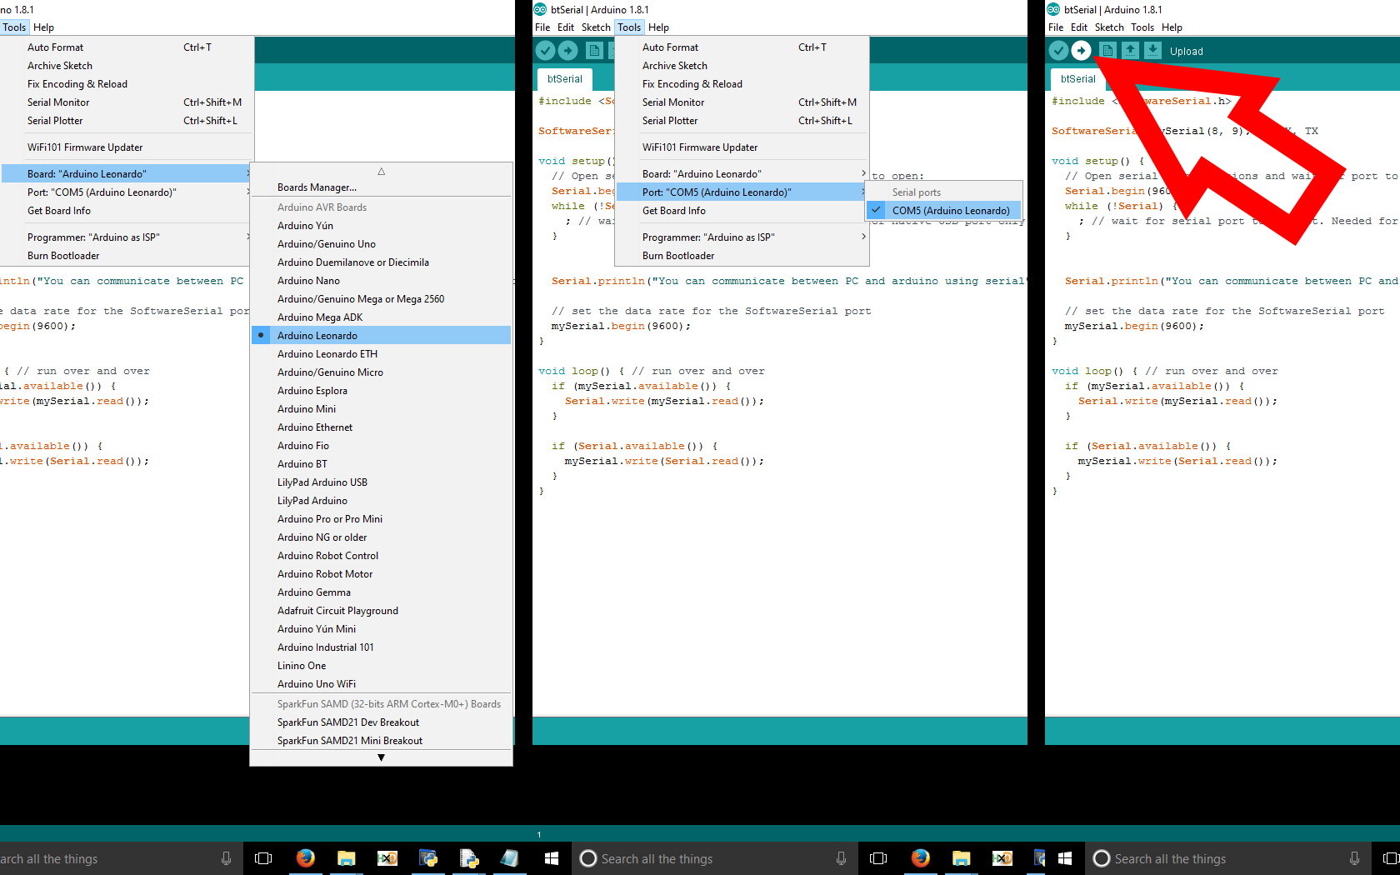Select the Arduino/Genuino Uno board option
The height and width of the screenshot is (875, 1400).
click(381, 243)
